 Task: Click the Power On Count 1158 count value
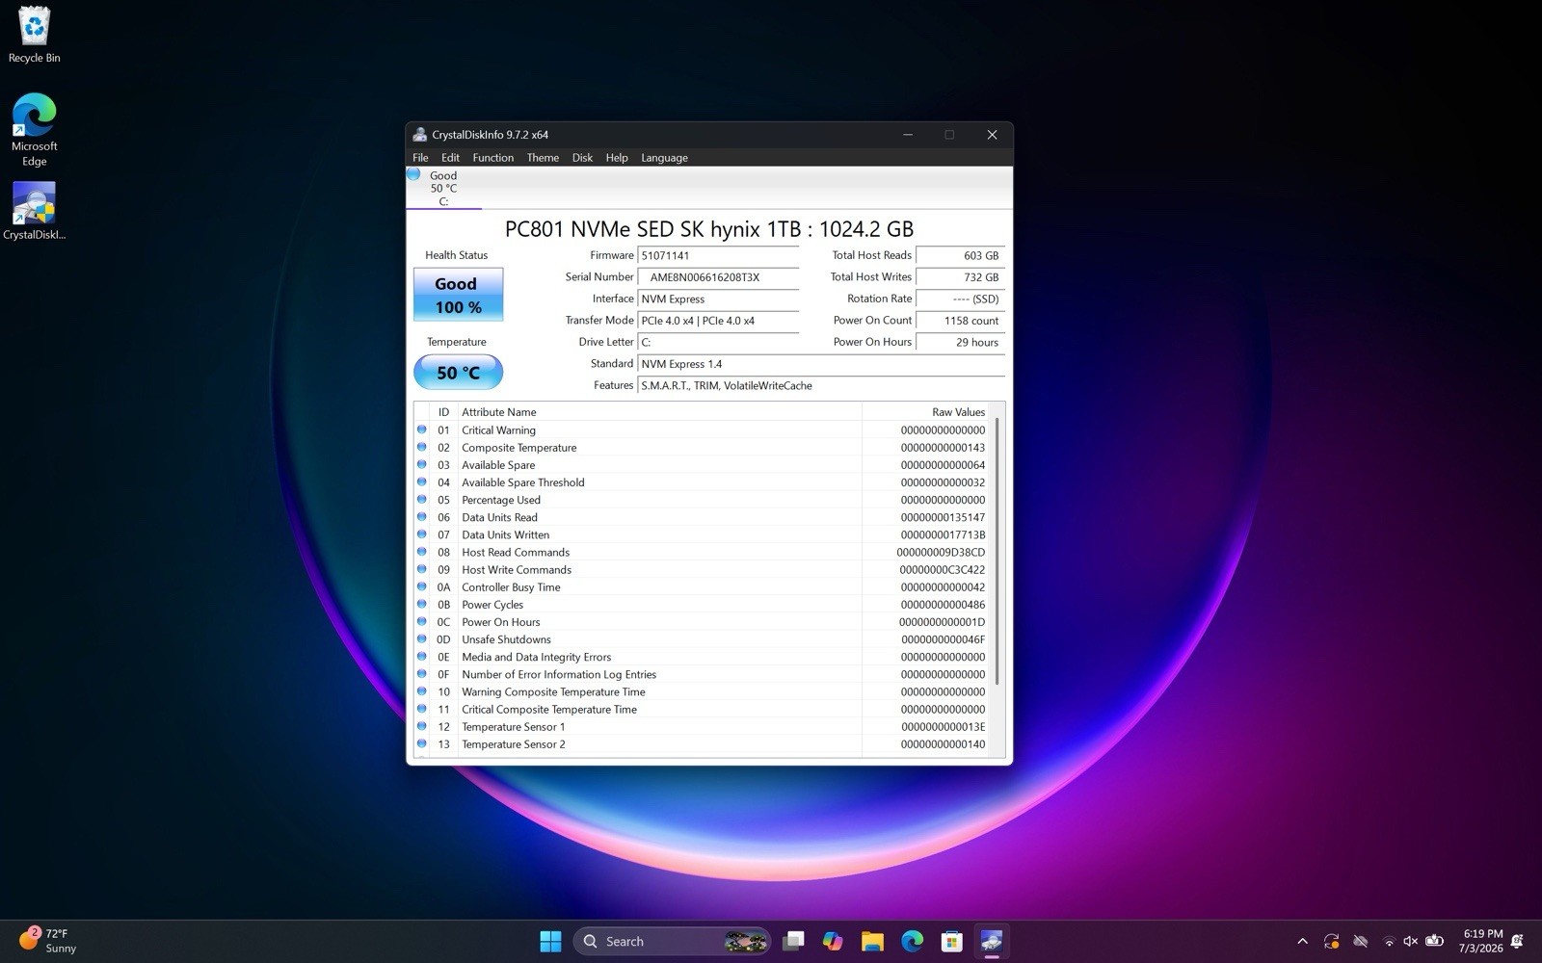point(960,321)
